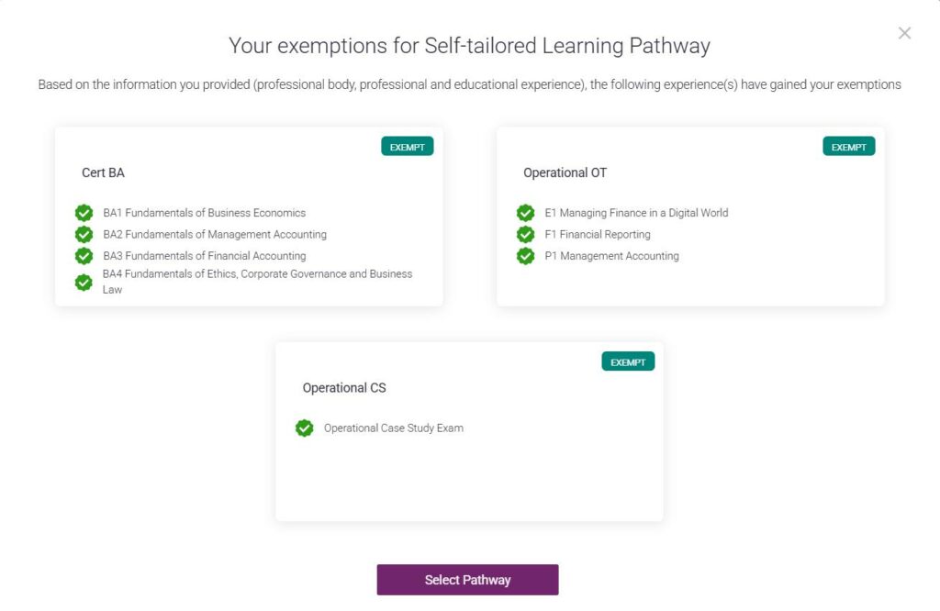Click the Operational Case Study Exam label
Screen dimensions: 940x611
[x=393, y=428]
